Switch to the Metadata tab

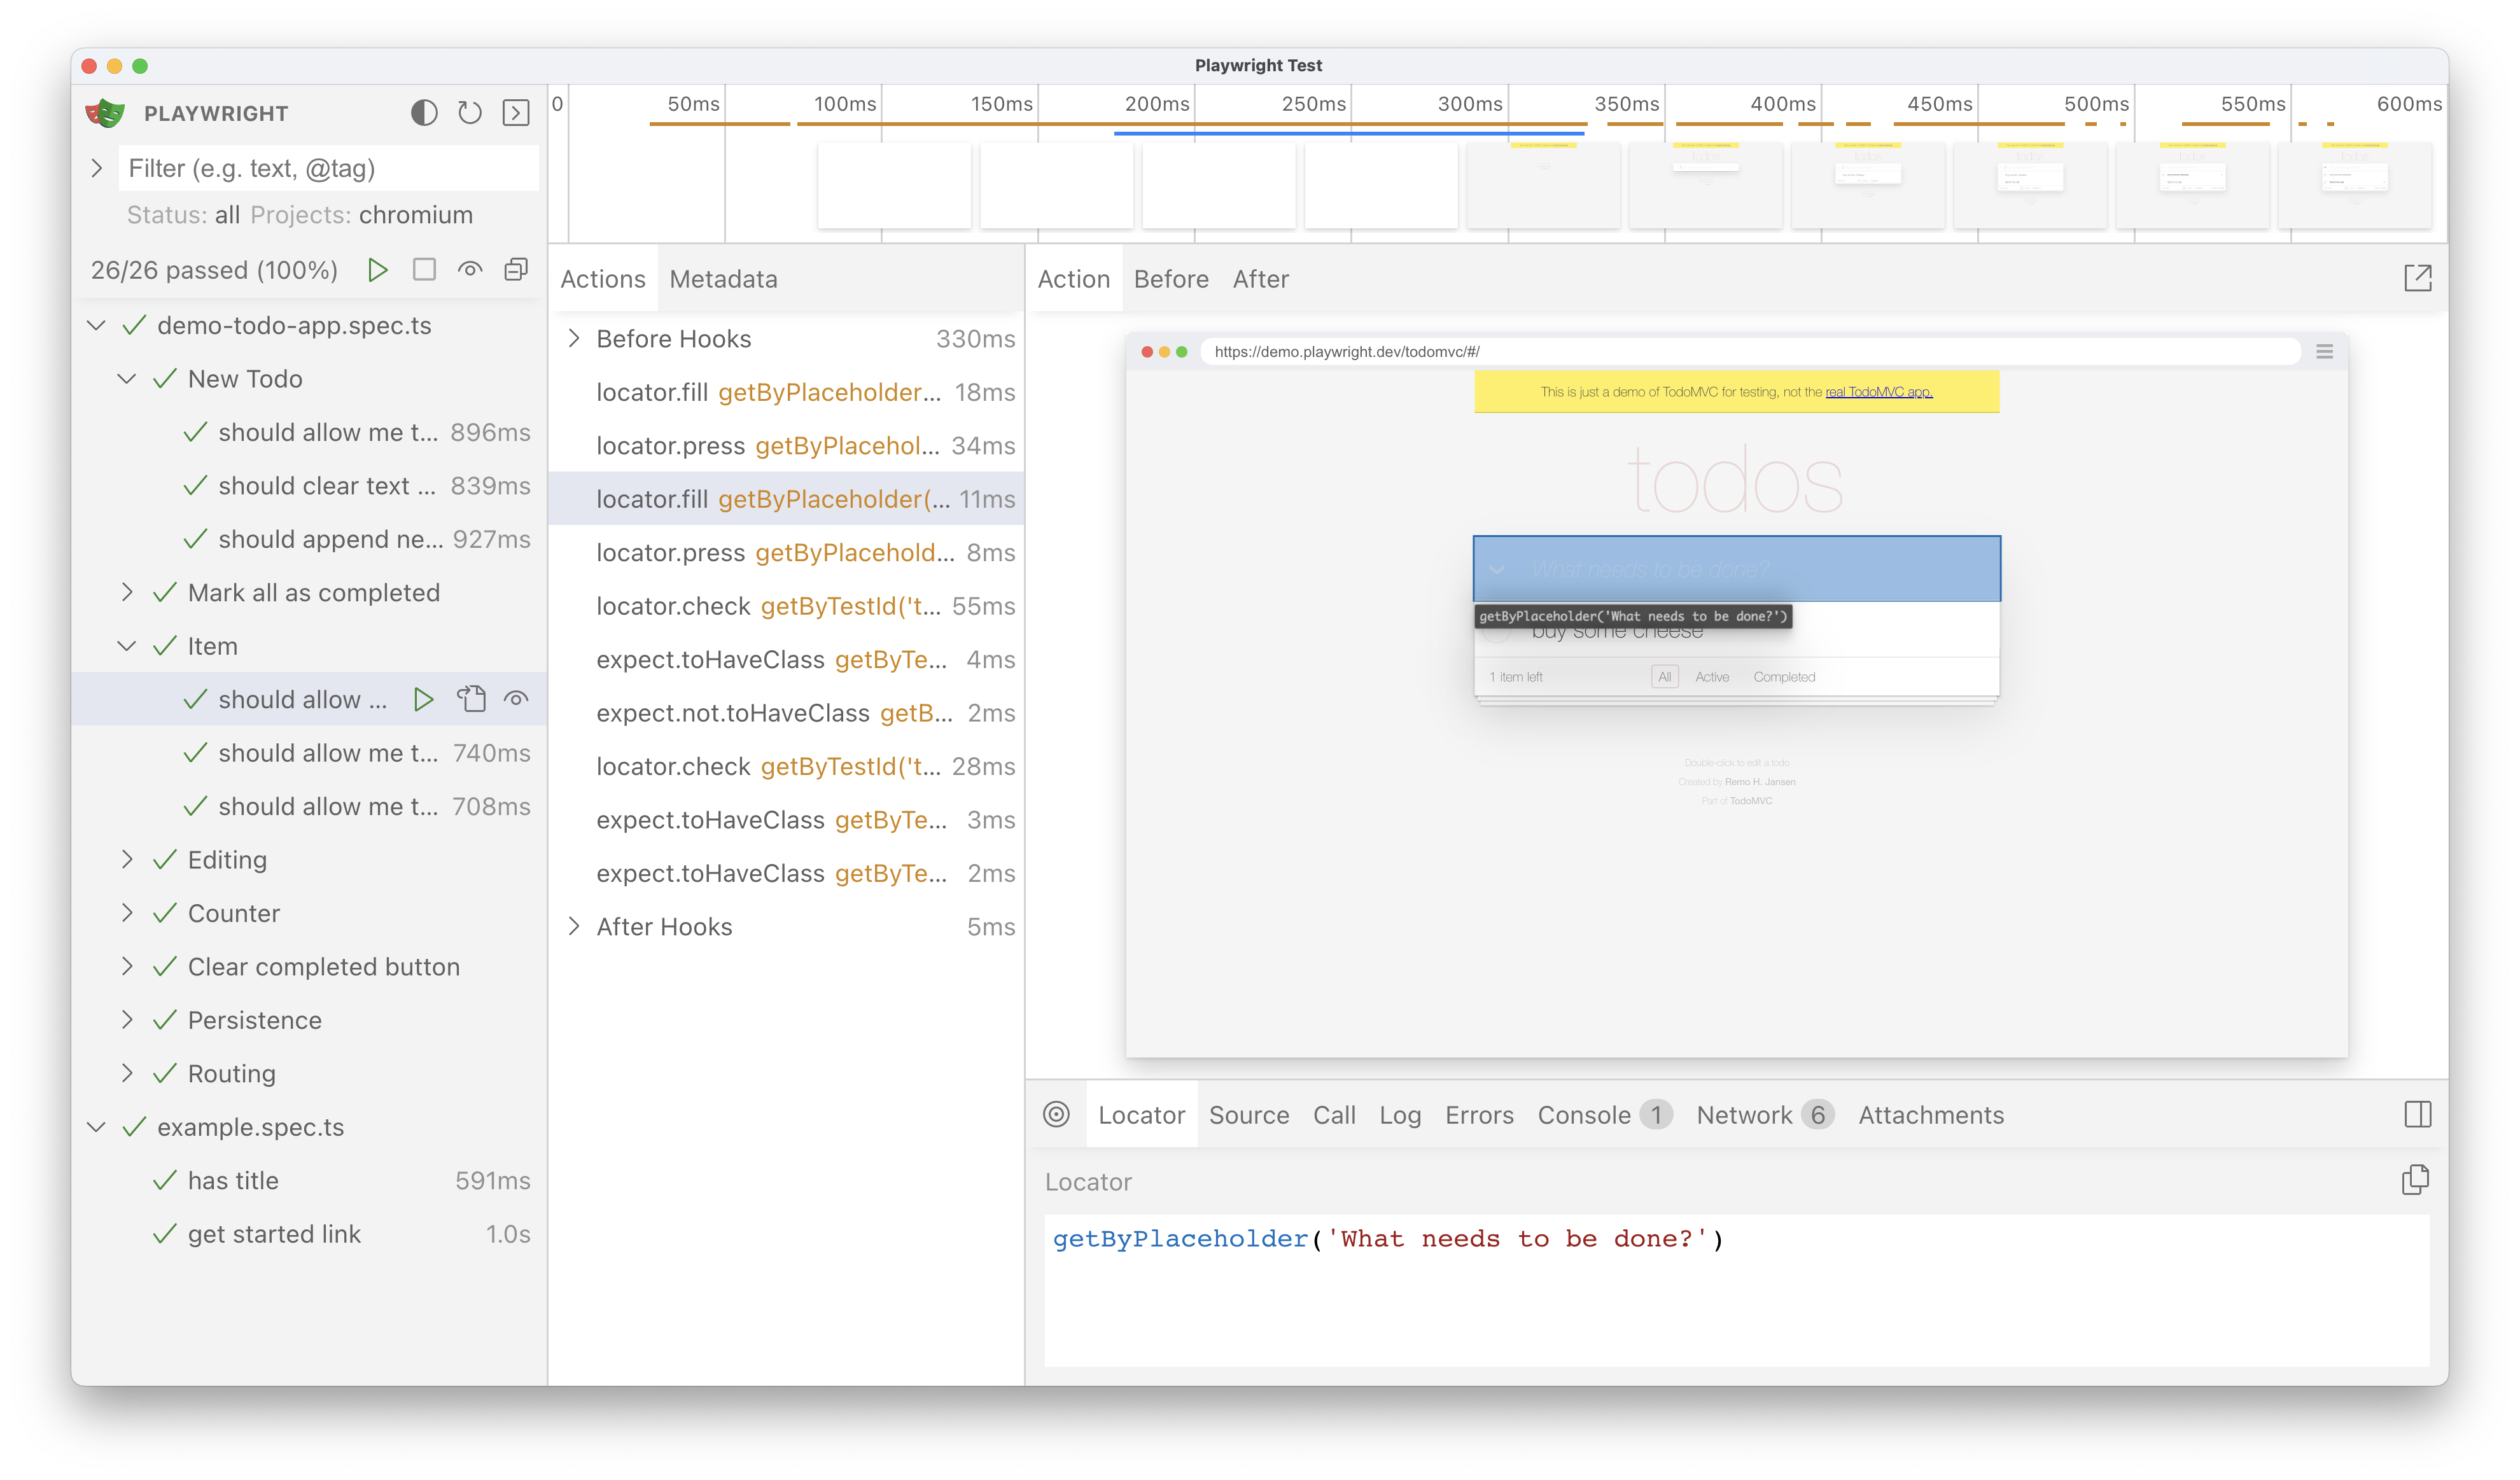pos(723,279)
